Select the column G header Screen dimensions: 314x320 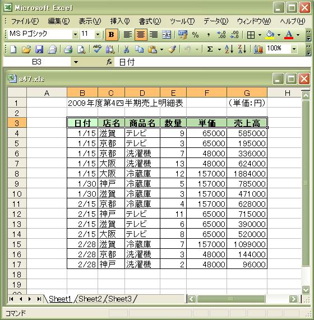[x=247, y=92]
